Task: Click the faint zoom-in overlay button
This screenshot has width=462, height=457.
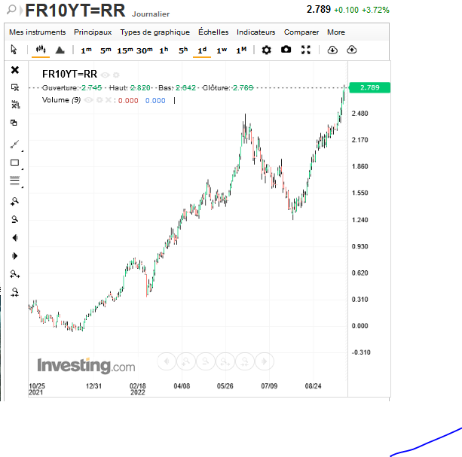Action: click(186, 361)
